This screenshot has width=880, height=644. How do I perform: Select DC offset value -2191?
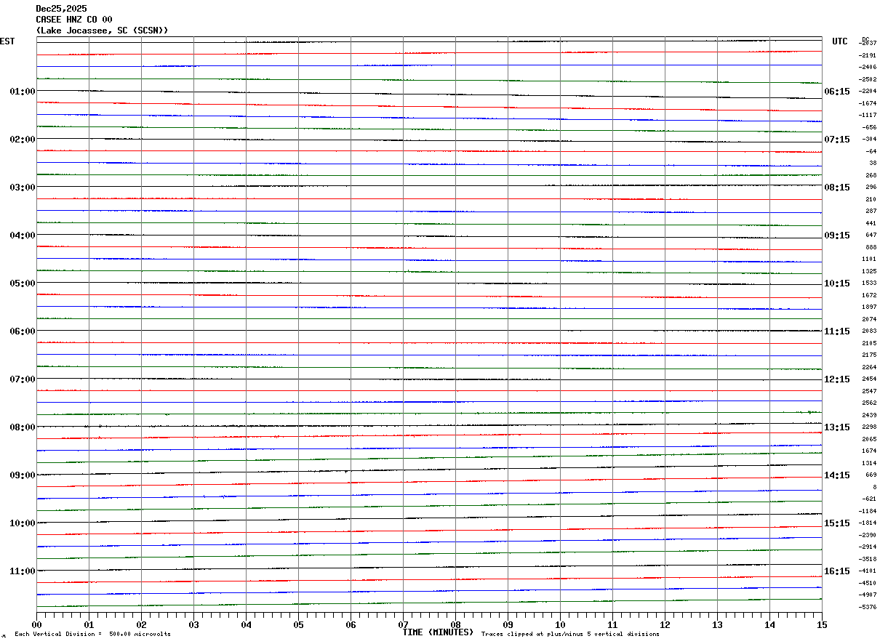coord(868,55)
